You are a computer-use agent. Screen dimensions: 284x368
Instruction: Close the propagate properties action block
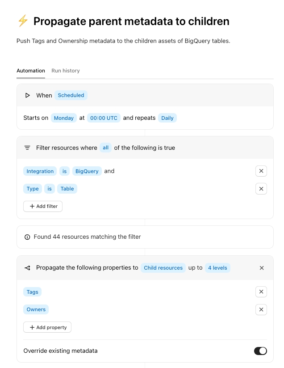click(262, 268)
